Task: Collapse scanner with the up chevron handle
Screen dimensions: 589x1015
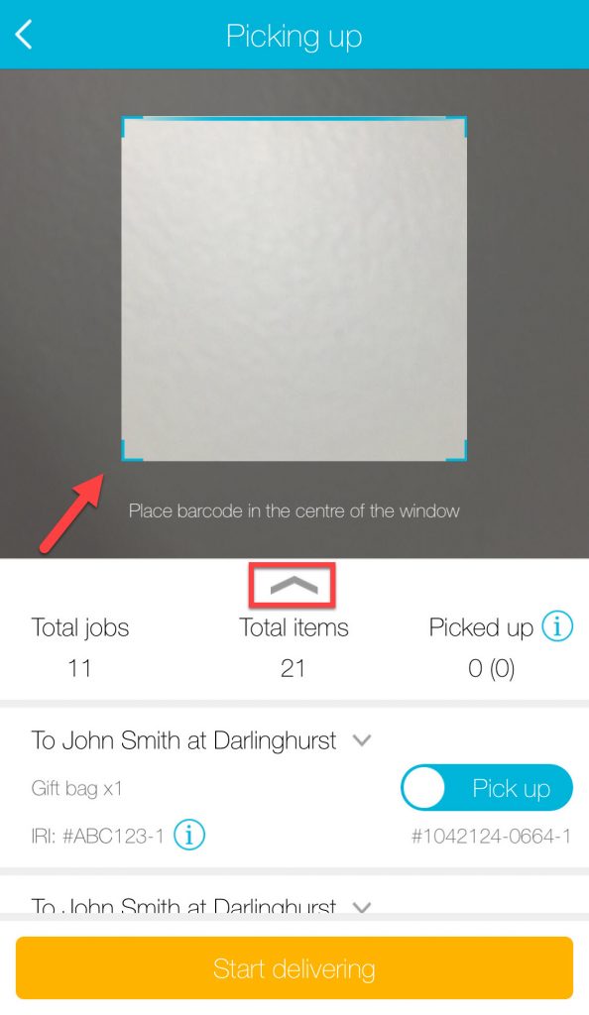Action: coord(294,585)
